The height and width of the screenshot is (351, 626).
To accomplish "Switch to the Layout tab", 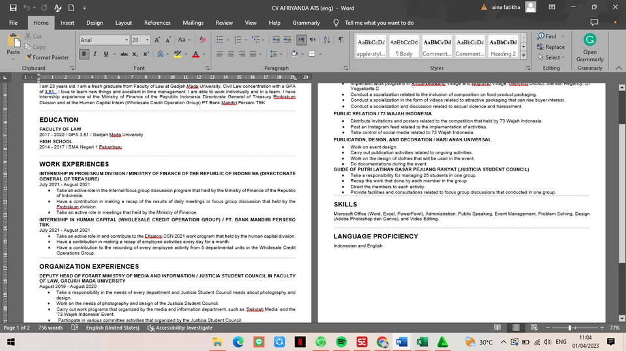I will tap(124, 23).
